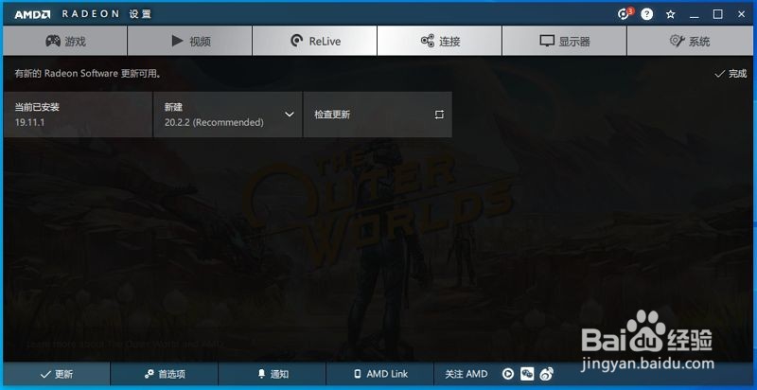
Task: Click 完成 (Done) at the top right
Action: [x=731, y=74]
